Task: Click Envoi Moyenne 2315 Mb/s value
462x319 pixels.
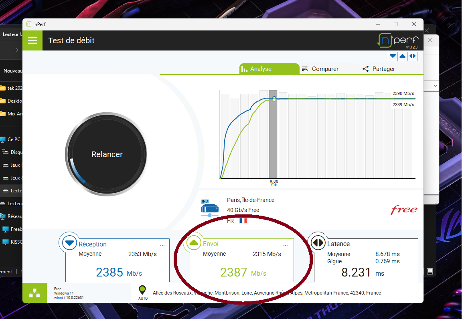Action: tap(267, 254)
